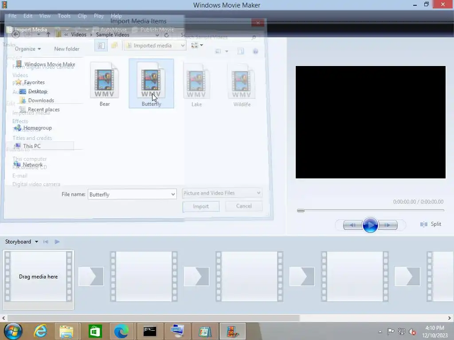The height and width of the screenshot is (340, 454).
Task: Refresh the Sample Videos folder listing
Action: [166, 35]
